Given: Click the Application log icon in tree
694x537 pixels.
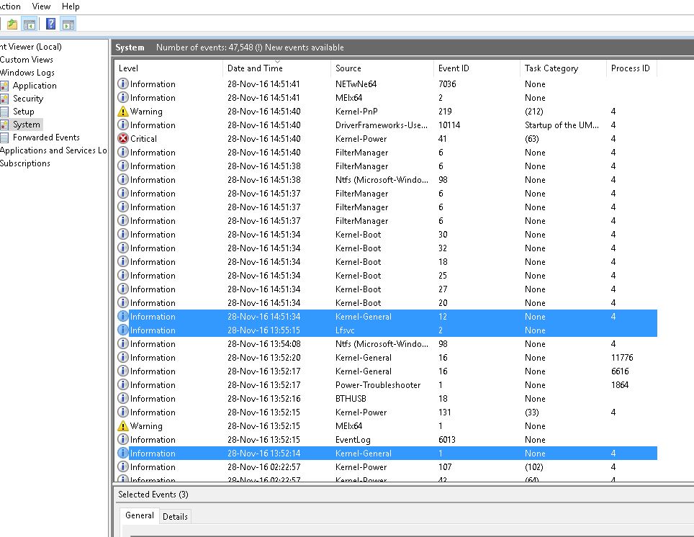Looking at the screenshot, I should point(4,86).
